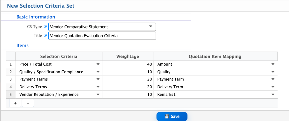Click the Remarks1 mapping cell text
The width and height of the screenshot is (289, 121).
click(166, 95)
